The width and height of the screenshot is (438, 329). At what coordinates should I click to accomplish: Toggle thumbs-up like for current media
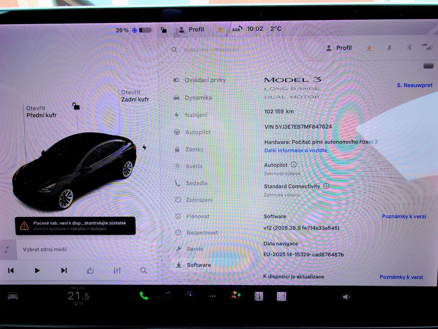pyautogui.click(x=90, y=270)
